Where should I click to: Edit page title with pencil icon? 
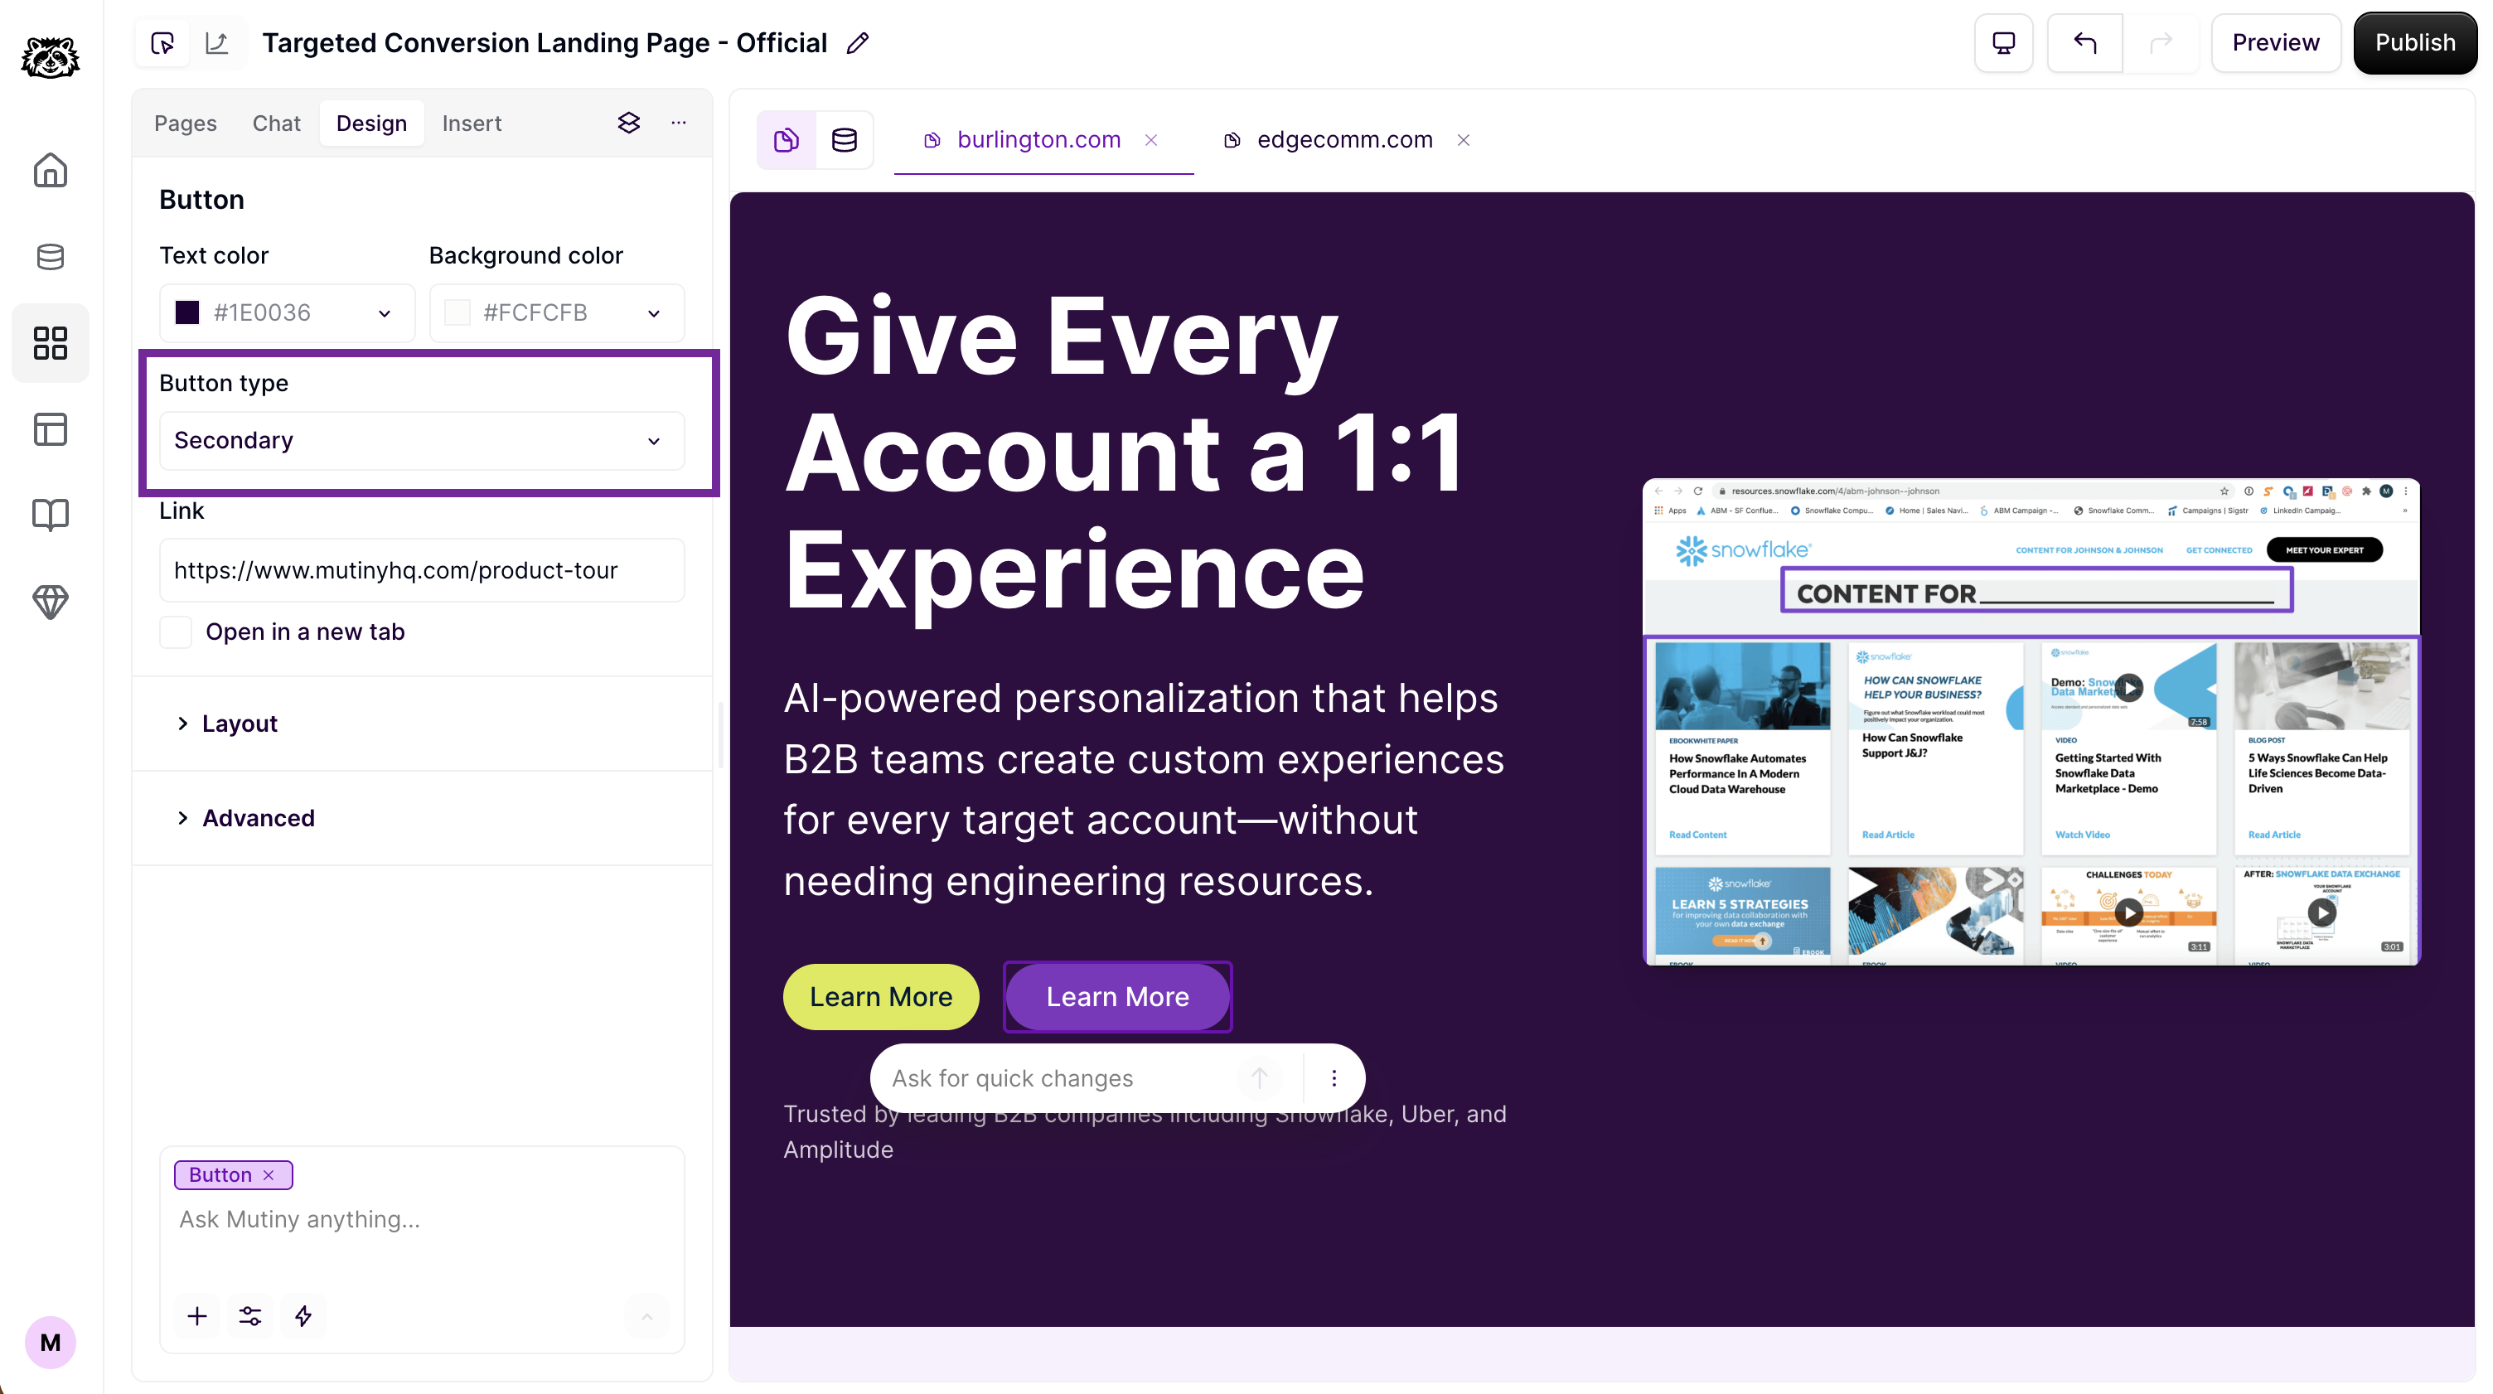(858, 42)
